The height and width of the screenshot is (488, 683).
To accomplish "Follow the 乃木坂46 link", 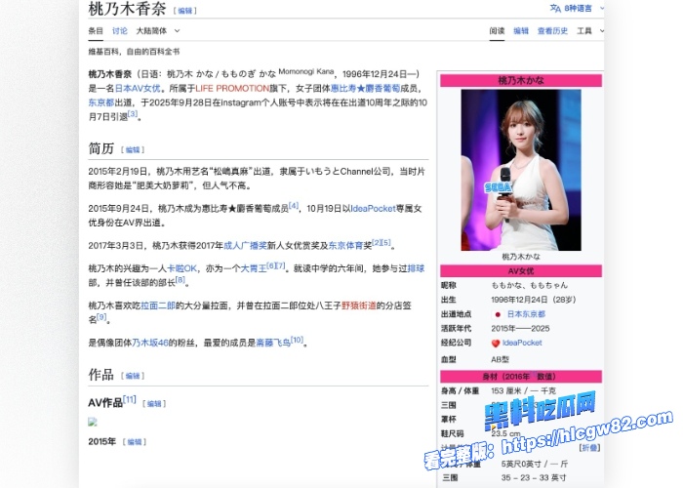I will [150, 343].
